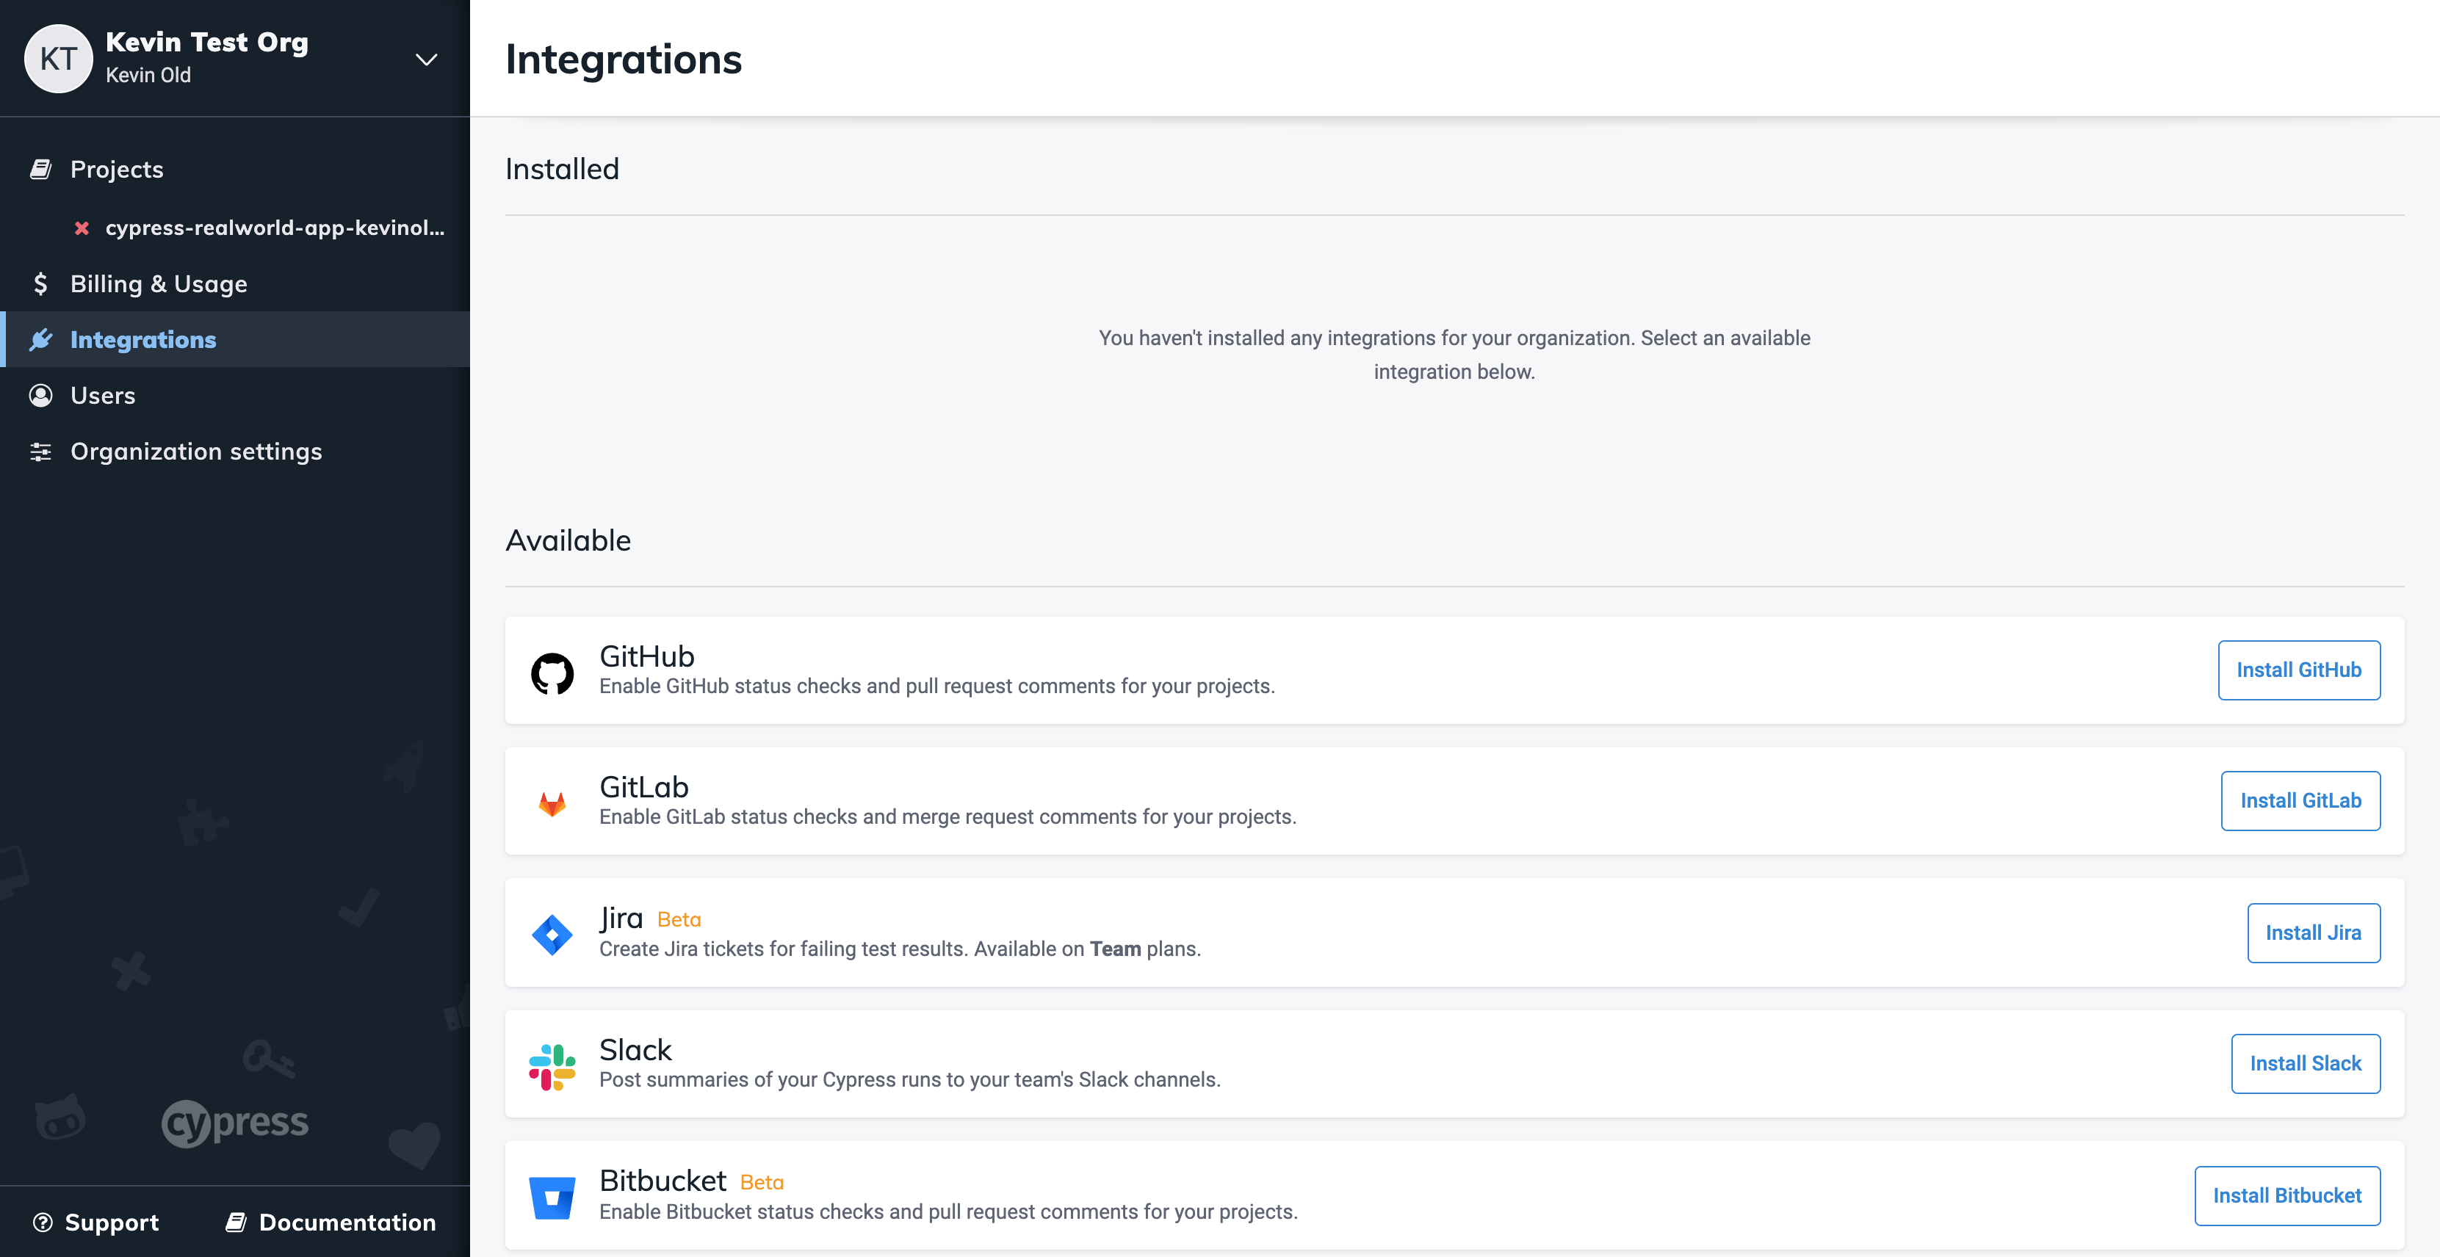2440x1257 pixels.
Task: Click the Slack logo icon
Action: (x=552, y=1064)
